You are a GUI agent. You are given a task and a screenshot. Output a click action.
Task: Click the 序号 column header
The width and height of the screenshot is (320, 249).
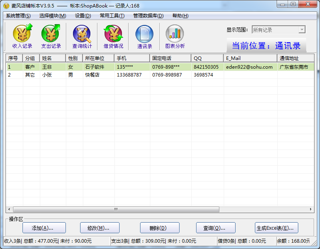coord(14,58)
